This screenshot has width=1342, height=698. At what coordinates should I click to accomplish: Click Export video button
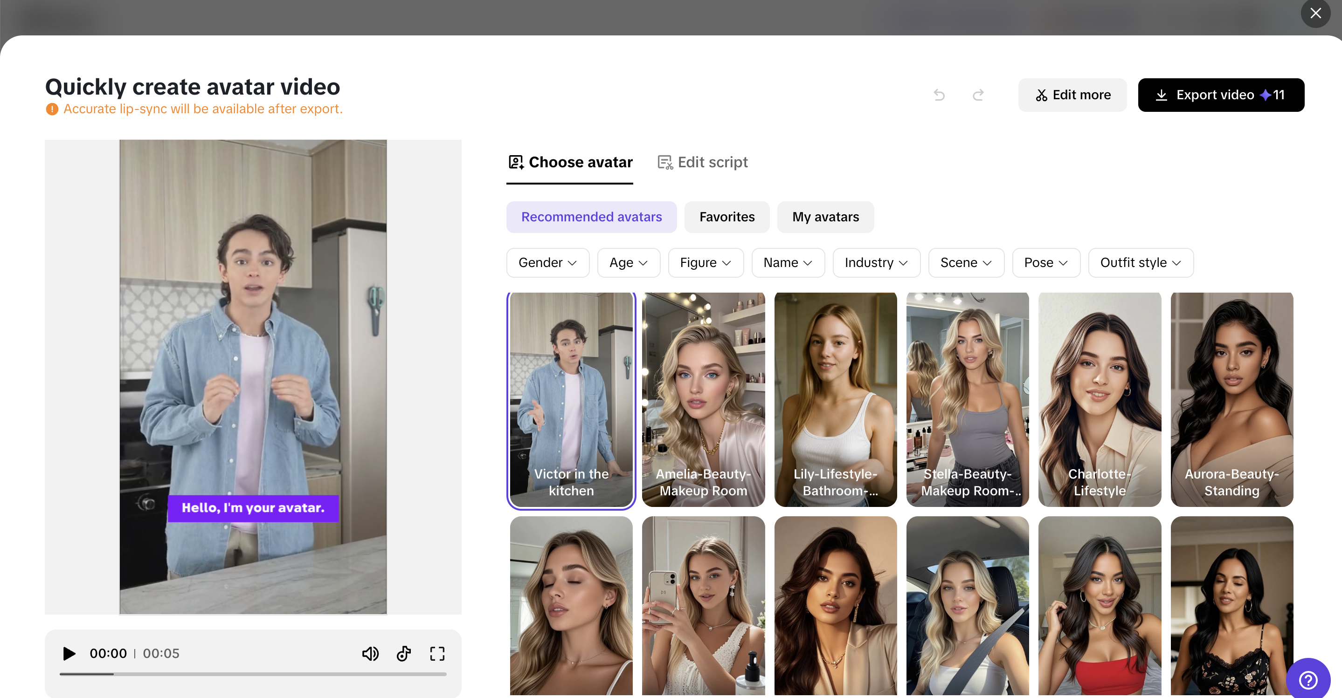click(1221, 95)
